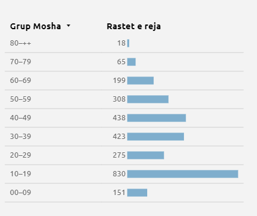Sort by the Rastet e reja column header
The image size is (257, 216).
tap(134, 26)
